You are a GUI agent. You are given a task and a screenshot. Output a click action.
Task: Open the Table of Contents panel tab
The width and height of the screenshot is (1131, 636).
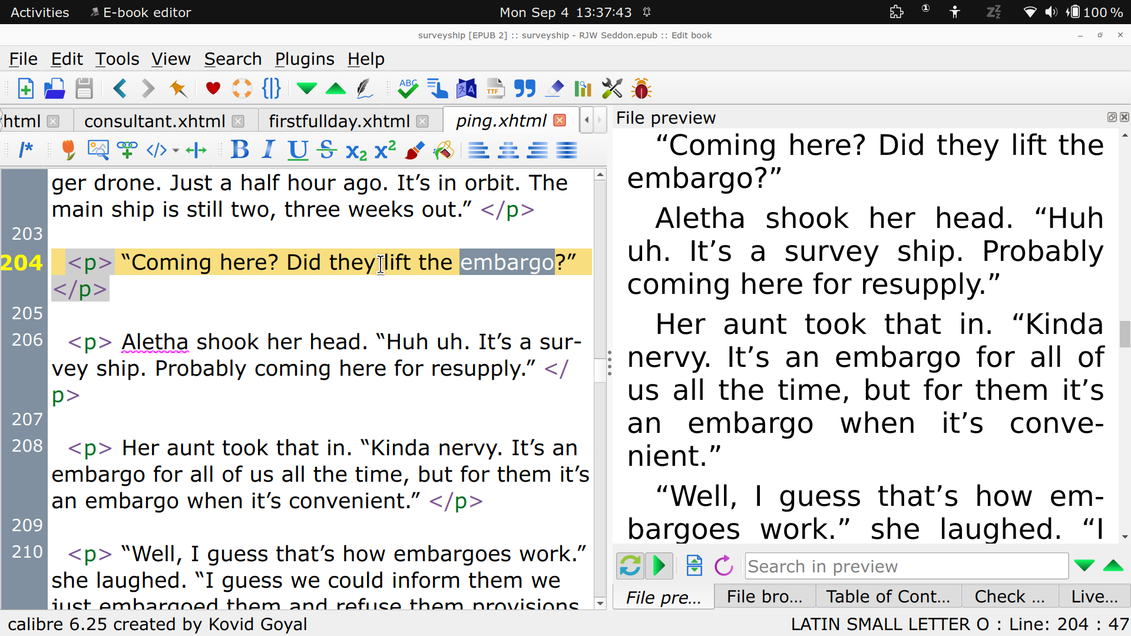(888, 597)
